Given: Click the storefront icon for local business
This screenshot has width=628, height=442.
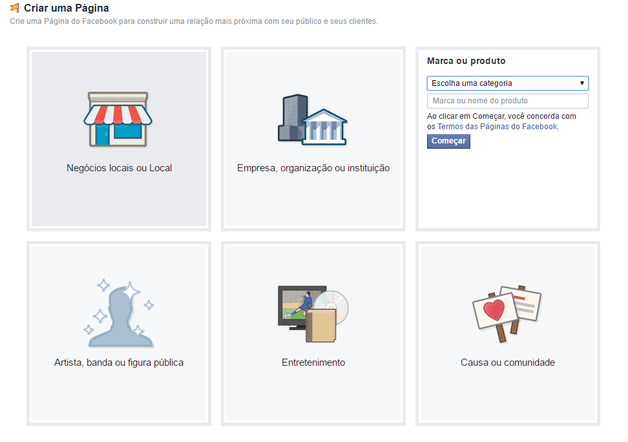Looking at the screenshot, I should pos(118,120).
